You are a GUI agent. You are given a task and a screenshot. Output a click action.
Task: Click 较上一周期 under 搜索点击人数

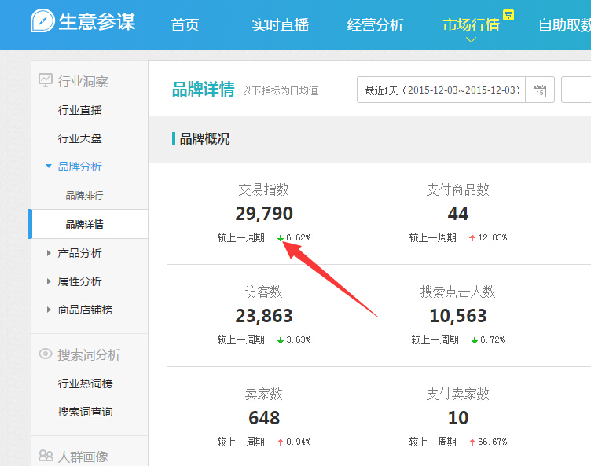pos(435,340)
